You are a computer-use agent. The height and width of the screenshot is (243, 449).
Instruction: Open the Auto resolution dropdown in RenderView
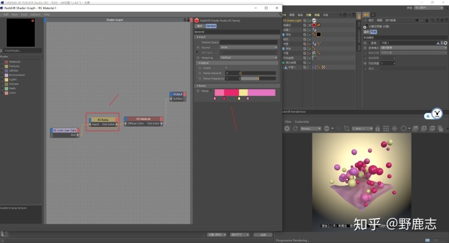(362, 128)
